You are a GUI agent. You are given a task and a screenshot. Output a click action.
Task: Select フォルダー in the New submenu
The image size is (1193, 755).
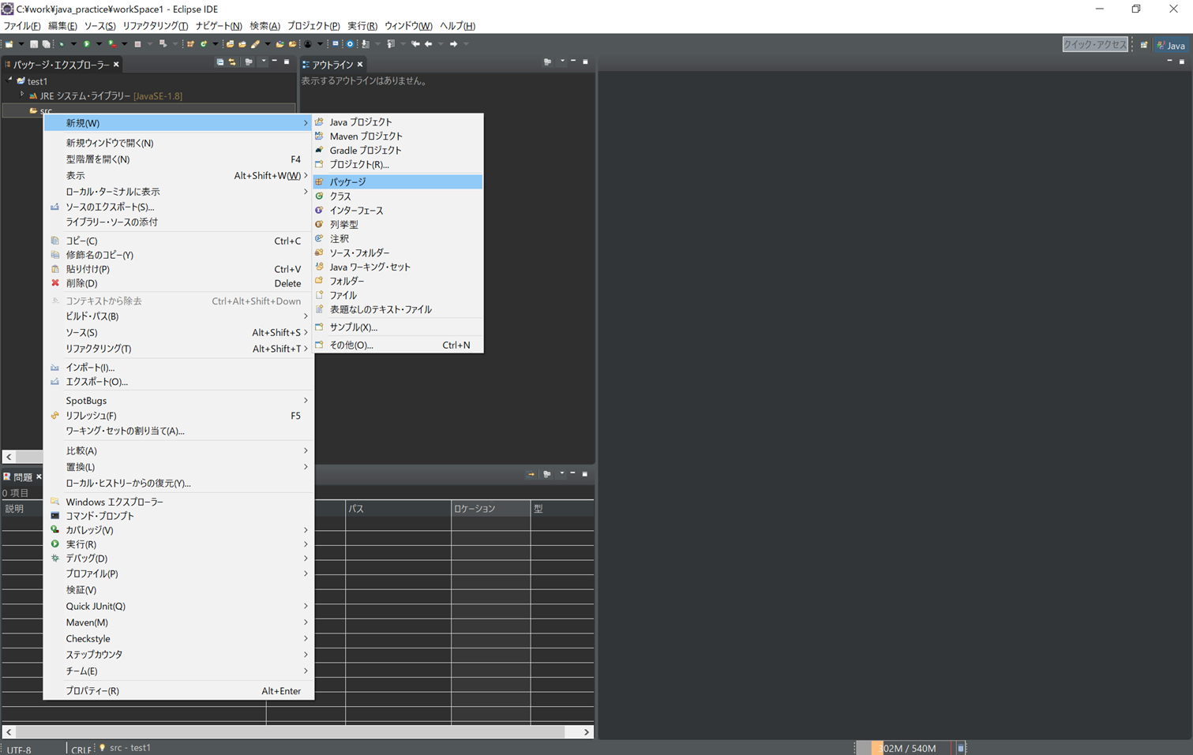click(x=398, y=282)
